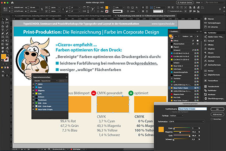This screenshot has width=226, height=151.
Task: Open the Absatzformate panel
Action: point(212,57)
